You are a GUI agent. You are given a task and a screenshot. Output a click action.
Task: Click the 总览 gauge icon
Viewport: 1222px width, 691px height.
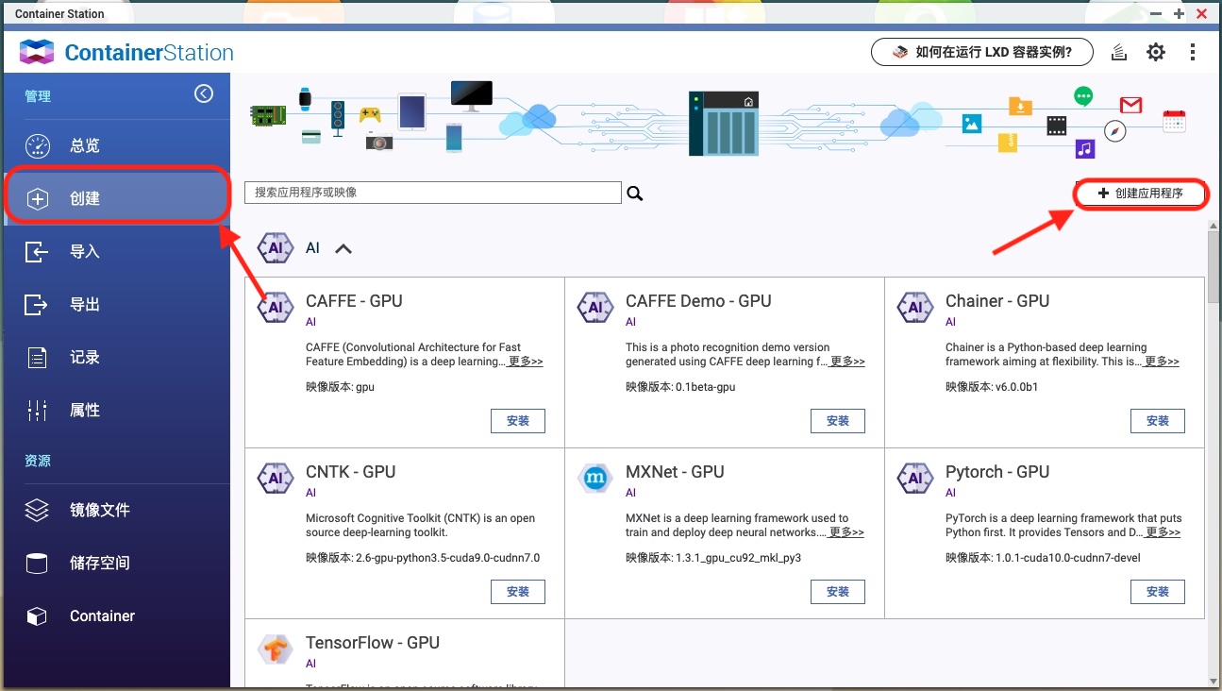click(37, 146)
